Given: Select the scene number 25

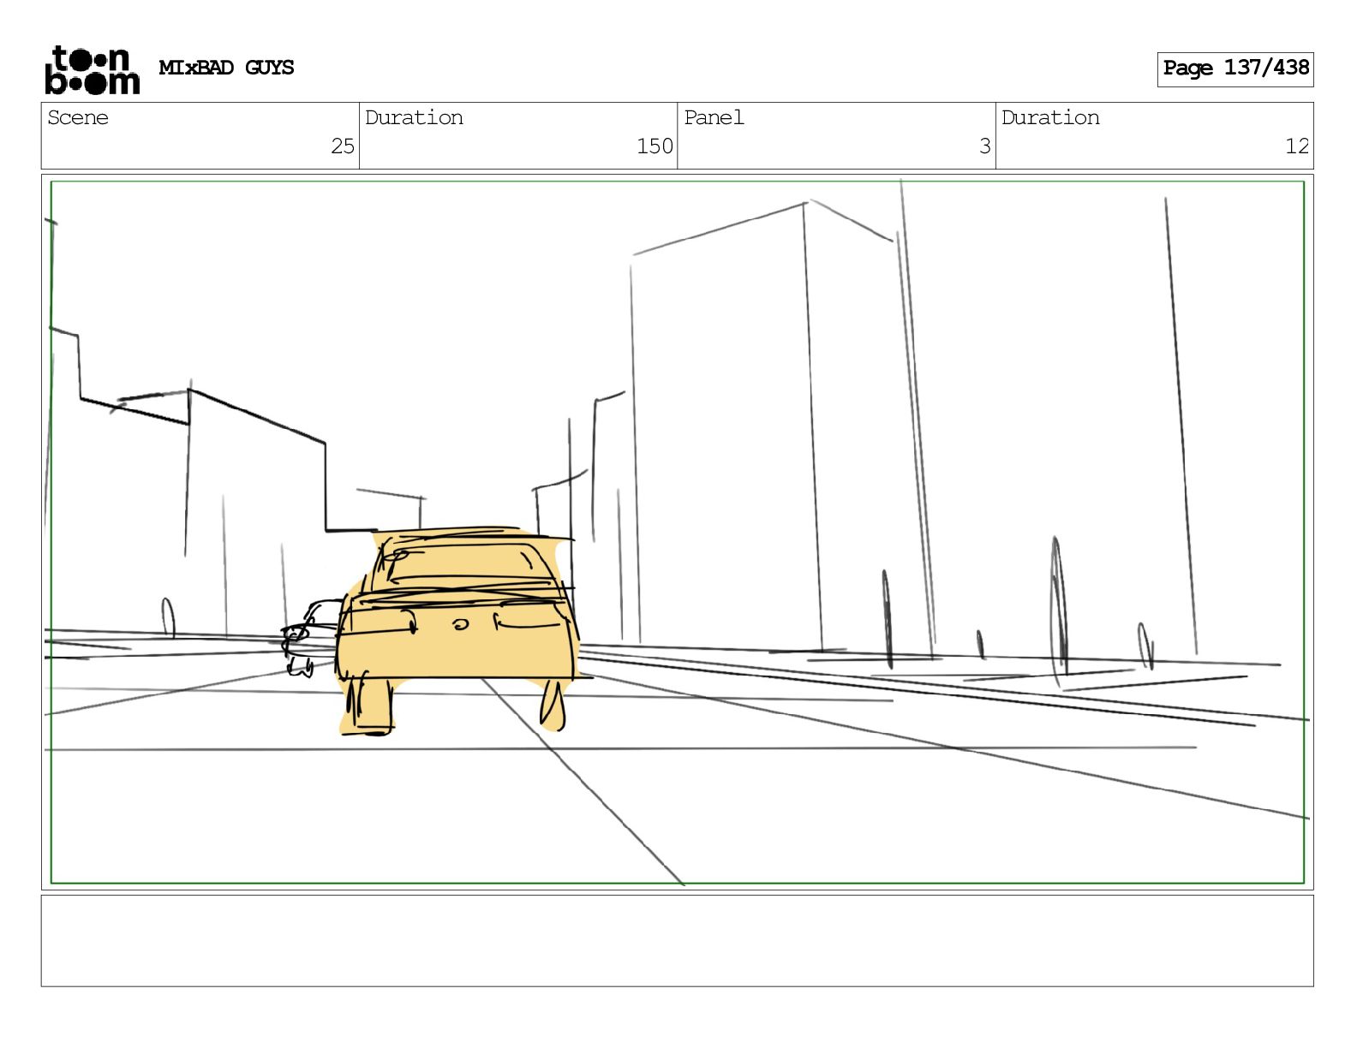Looking at the screenshot, I should (343, 146).
